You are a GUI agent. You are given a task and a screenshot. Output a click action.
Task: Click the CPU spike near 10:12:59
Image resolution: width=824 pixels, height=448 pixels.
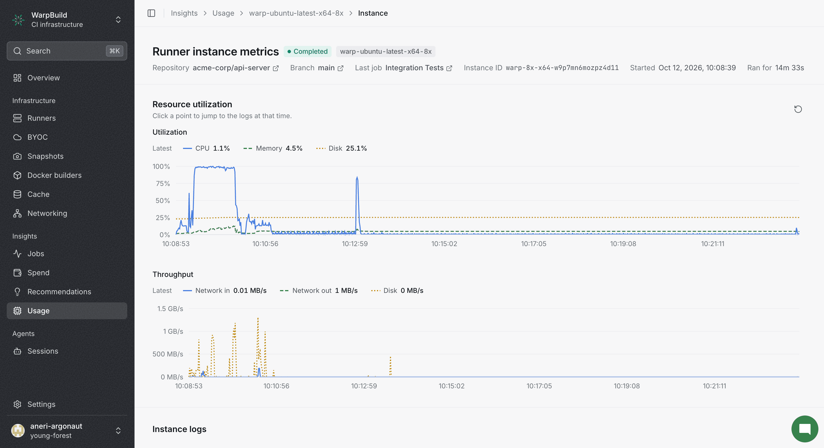357,178
